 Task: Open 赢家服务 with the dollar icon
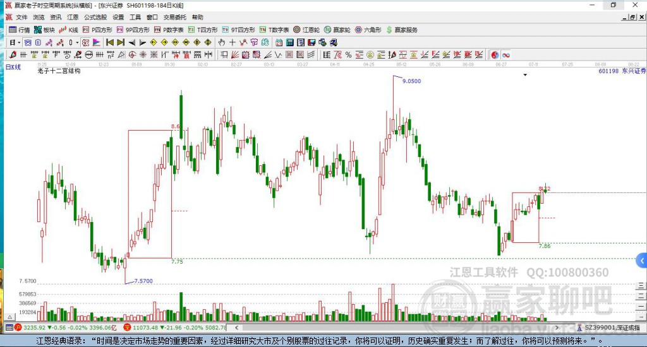click(402, 30)
